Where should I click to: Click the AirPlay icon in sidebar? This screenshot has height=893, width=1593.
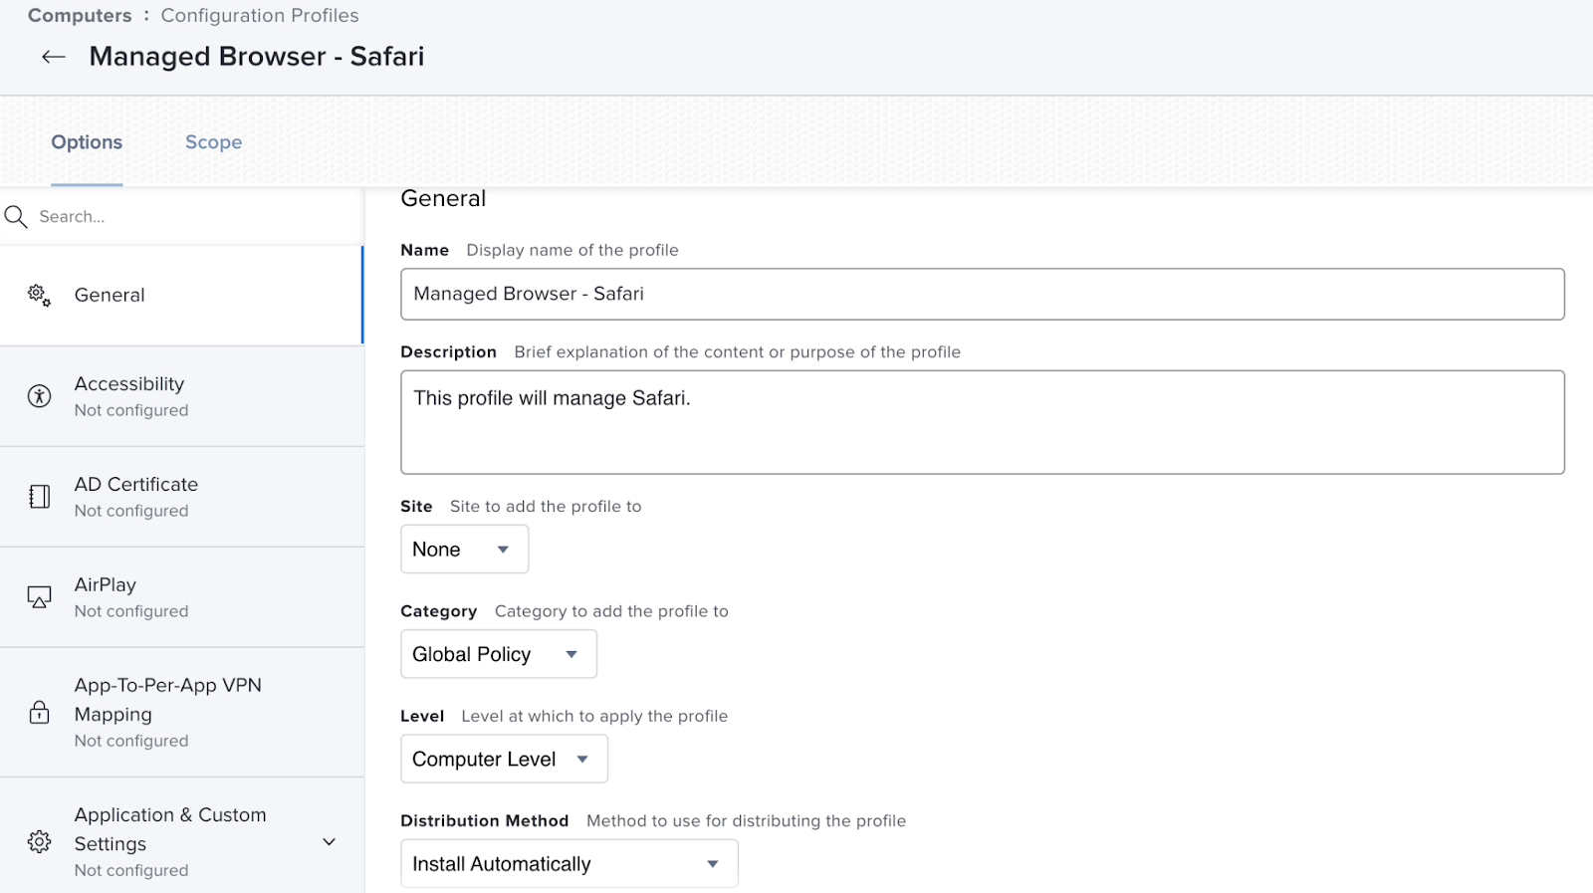click(x=39, y=597)
